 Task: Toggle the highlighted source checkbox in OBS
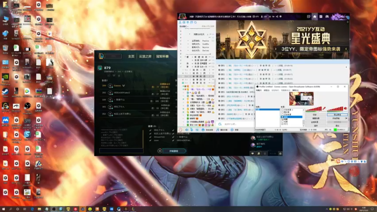tap(282, 117)
